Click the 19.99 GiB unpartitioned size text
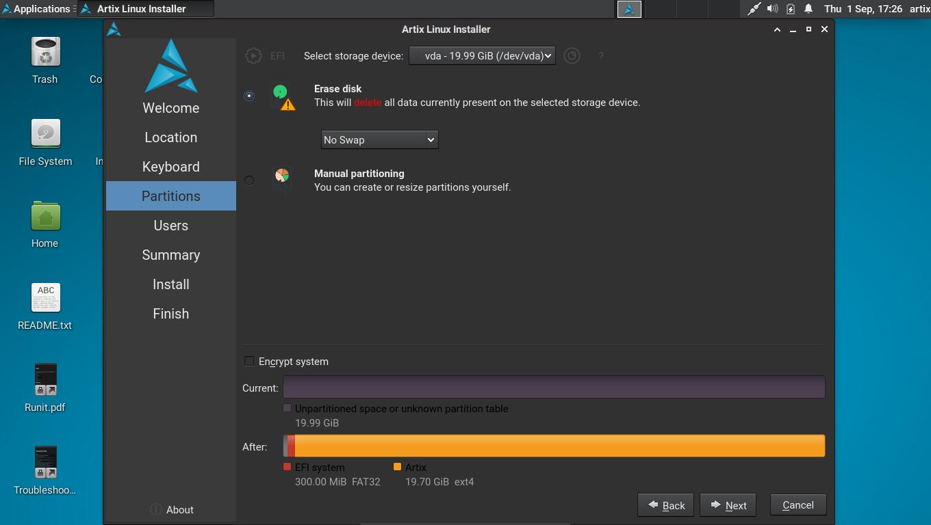931x525 pixels. pos(317,423)
